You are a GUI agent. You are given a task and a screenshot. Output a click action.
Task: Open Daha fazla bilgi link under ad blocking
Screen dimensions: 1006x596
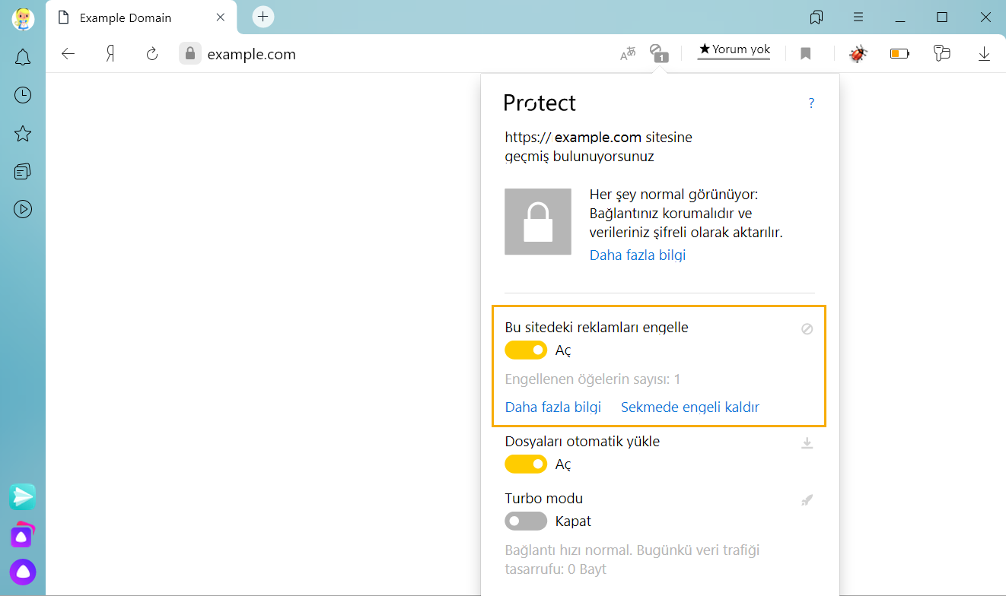(x=553, y=407)
